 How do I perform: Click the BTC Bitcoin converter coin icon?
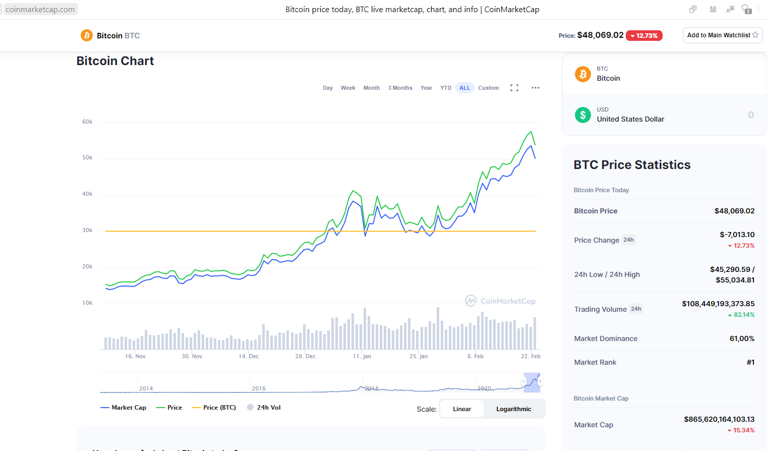click(583, 74)
